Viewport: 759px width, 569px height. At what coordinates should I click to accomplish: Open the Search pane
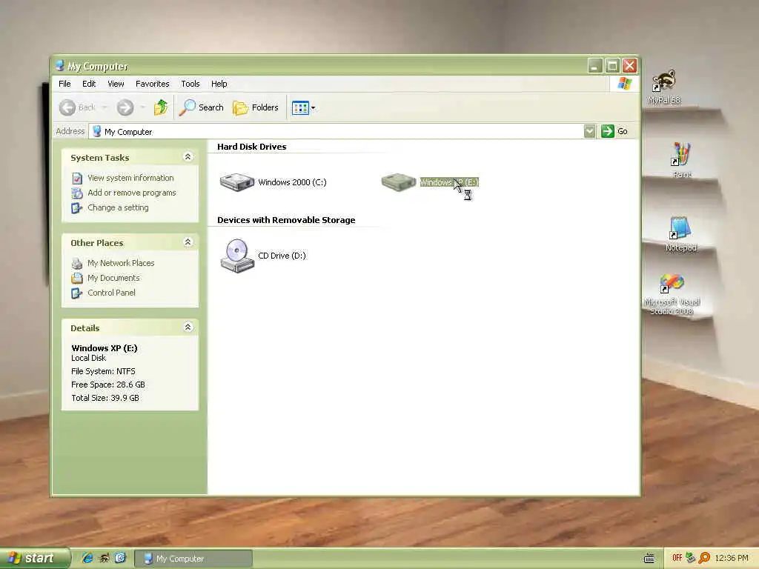[202, 107]
